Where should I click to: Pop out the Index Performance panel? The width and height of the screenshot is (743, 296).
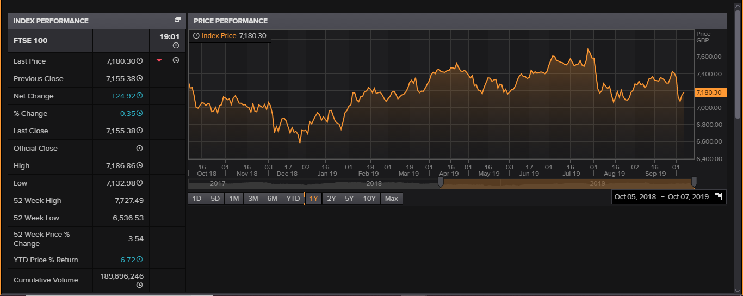coord(177,20)
